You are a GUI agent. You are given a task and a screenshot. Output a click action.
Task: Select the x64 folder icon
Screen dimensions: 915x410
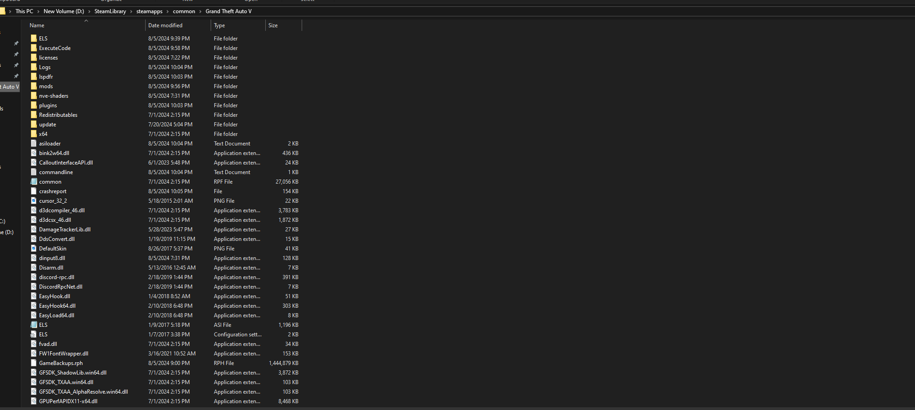(34, 134)
